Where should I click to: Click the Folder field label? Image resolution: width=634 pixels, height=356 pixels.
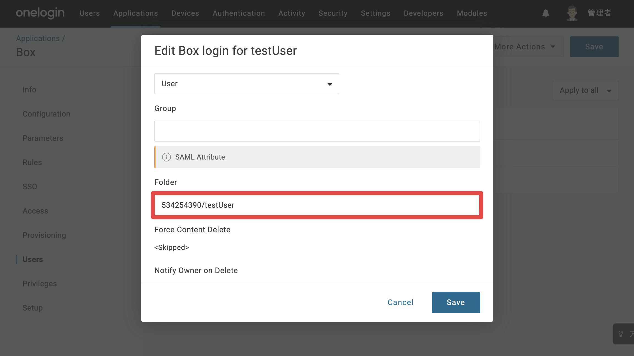click(x=166, y=182)
